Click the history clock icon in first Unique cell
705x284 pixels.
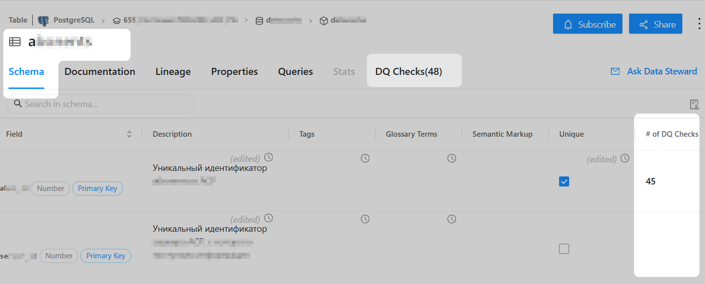point(625,158)
